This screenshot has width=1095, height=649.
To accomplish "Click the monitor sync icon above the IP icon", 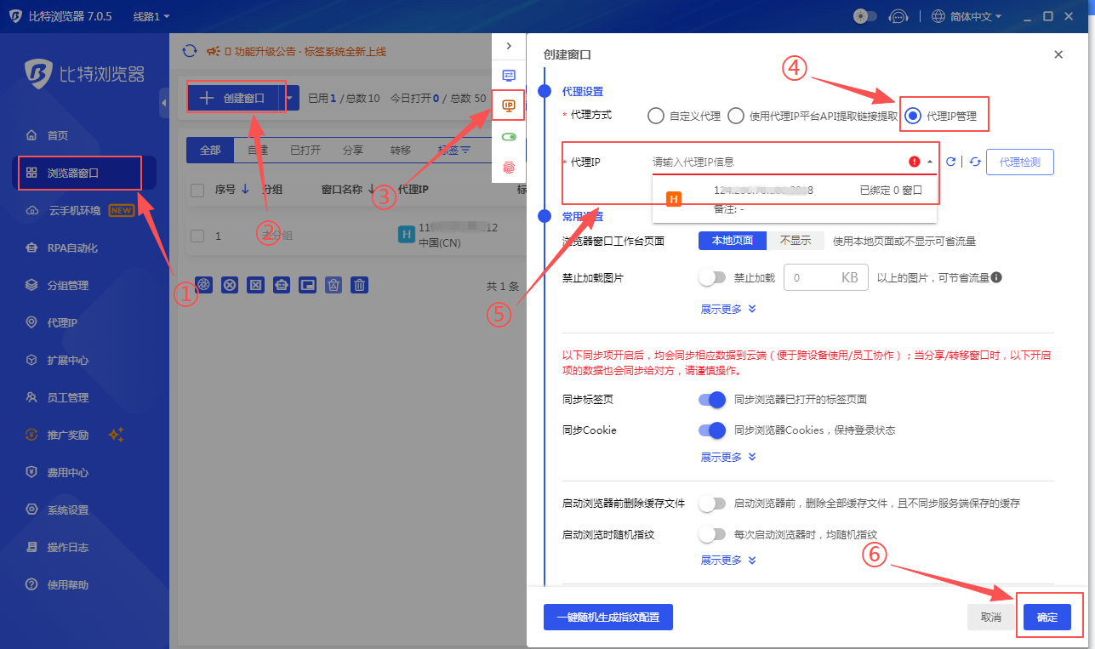I will tap(508, 75).
